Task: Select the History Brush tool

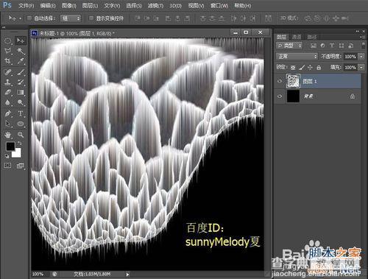Action: point(21,82)
